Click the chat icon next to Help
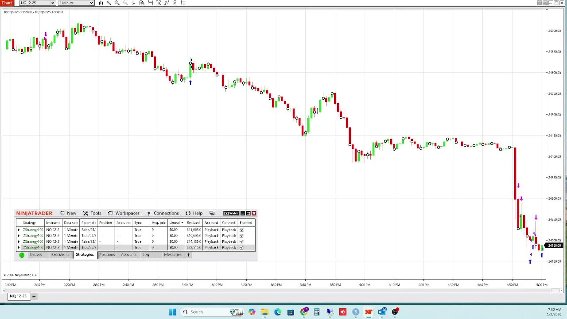Viewport: 567px width, 319px height. point(212,213)
